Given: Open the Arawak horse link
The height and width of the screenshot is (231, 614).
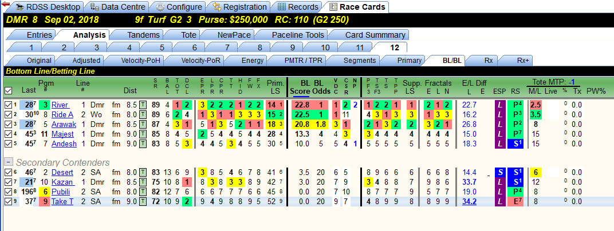Looking at the screenshot, I should tap(64, 124).
